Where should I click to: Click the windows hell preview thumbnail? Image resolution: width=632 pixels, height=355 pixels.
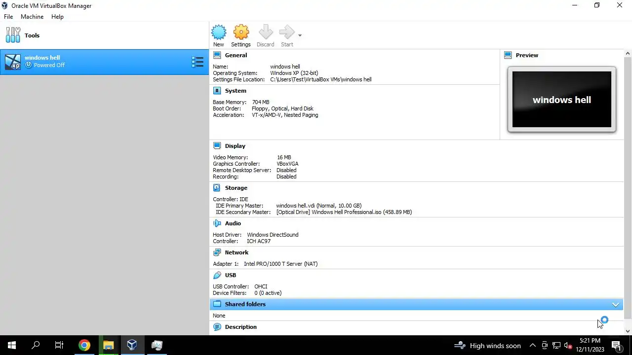click(562, 100)
